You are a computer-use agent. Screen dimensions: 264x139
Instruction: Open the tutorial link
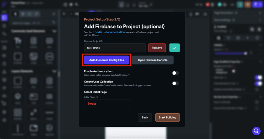[x=97, y=32]
